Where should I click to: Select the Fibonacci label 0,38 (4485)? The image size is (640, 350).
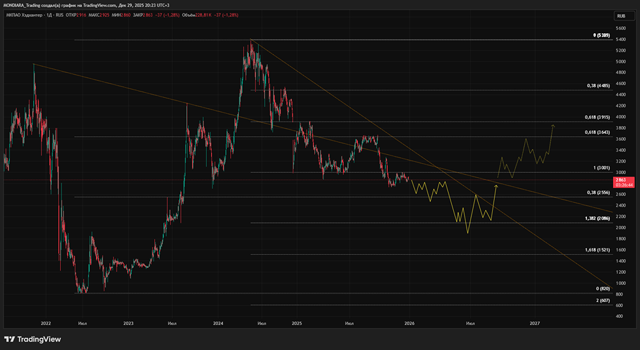point(598,86)
